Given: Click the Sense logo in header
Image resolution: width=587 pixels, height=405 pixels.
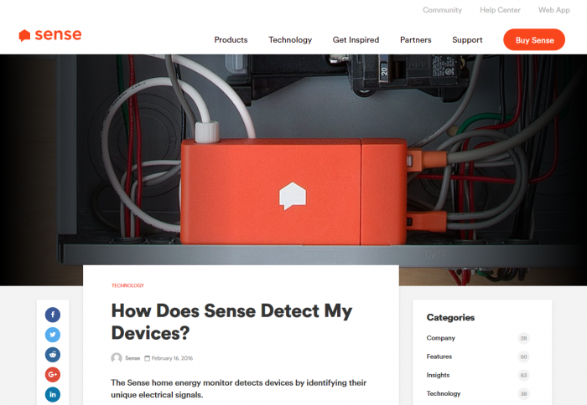Looking at the screenshot, I should click(50, 35).
